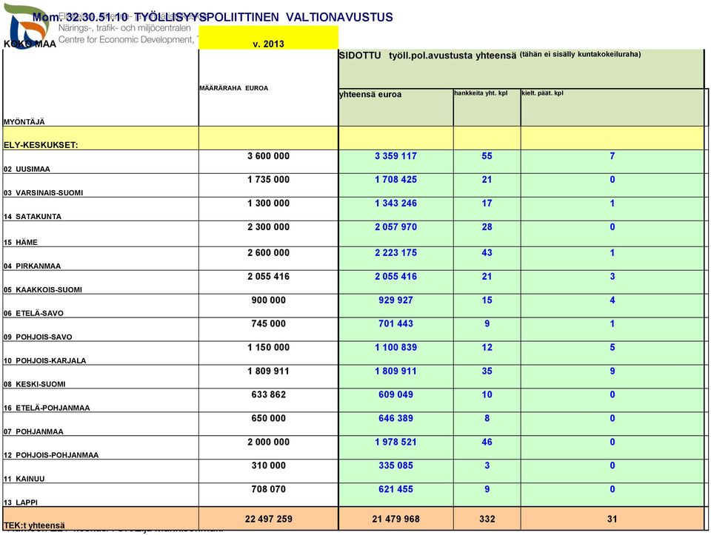711x535 pixels.
Task: Click the TEK:t yhteensä total label
Action: point(34,525)
